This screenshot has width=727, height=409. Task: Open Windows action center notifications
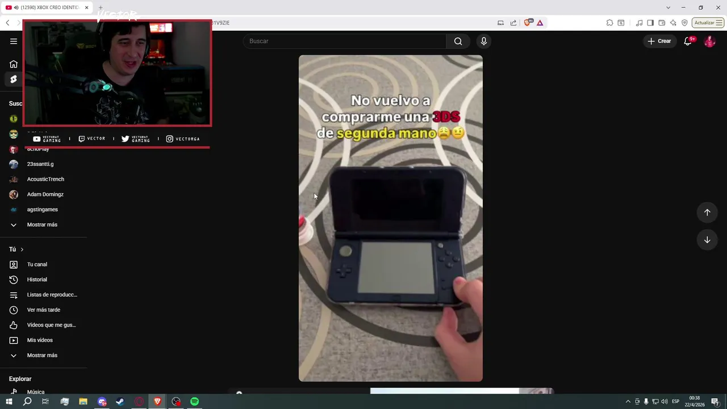click(715, 402)
